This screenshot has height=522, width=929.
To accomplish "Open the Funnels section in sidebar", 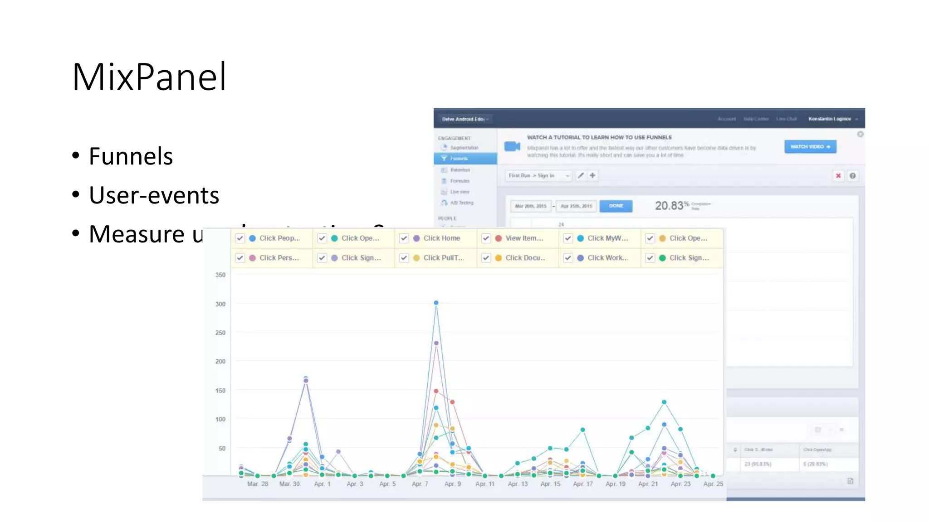I will pyautogui.click(x=465, y=159).
